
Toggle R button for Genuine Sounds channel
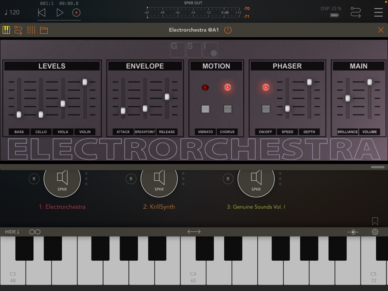228,178
